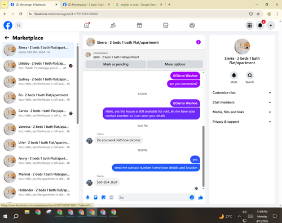Go back using Marketplace back arrow
Viewport: 282px width, 223px height.
point(7,38)
